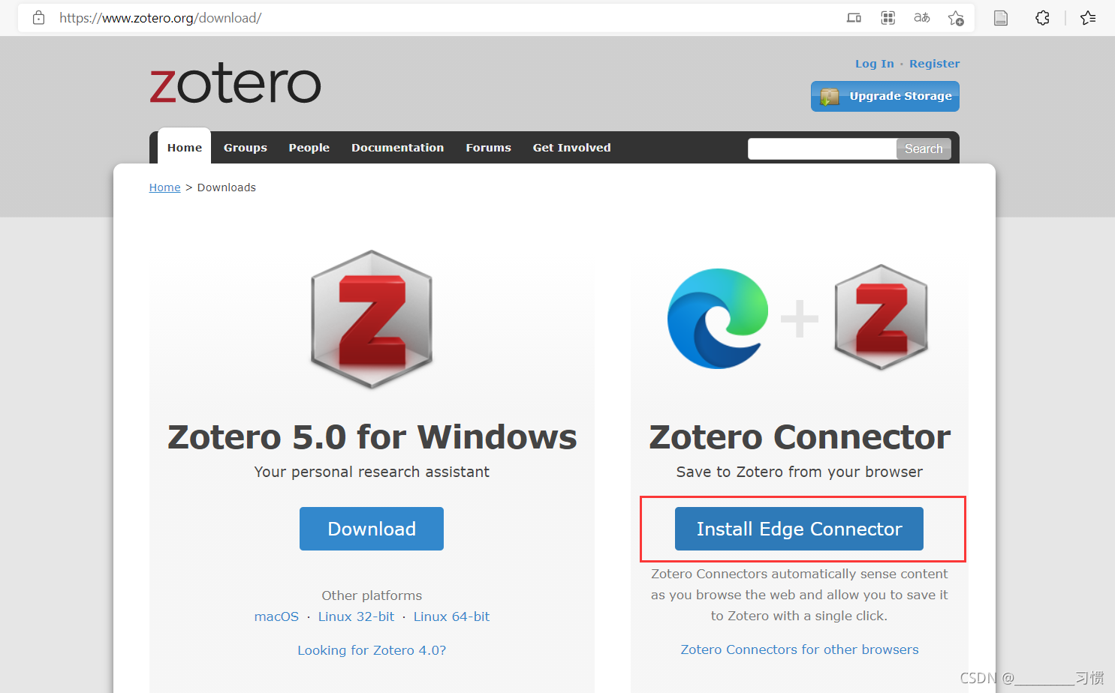Open the translate page icon

pyautogui.click(x=921, y=18)
